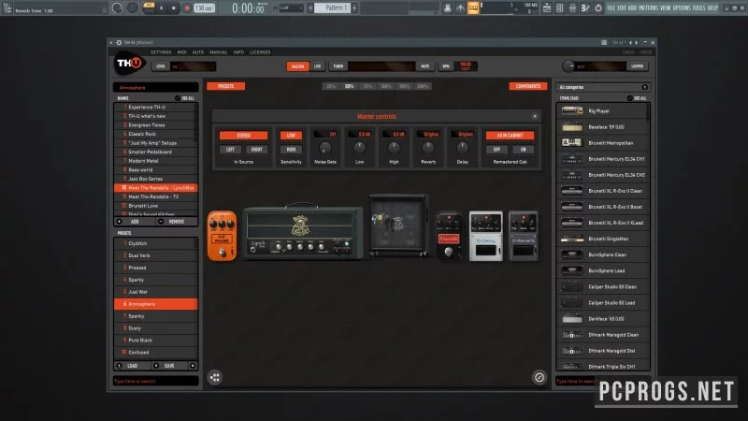Select LEFT input source
748x421 pixels.
(x=230, y=150)
